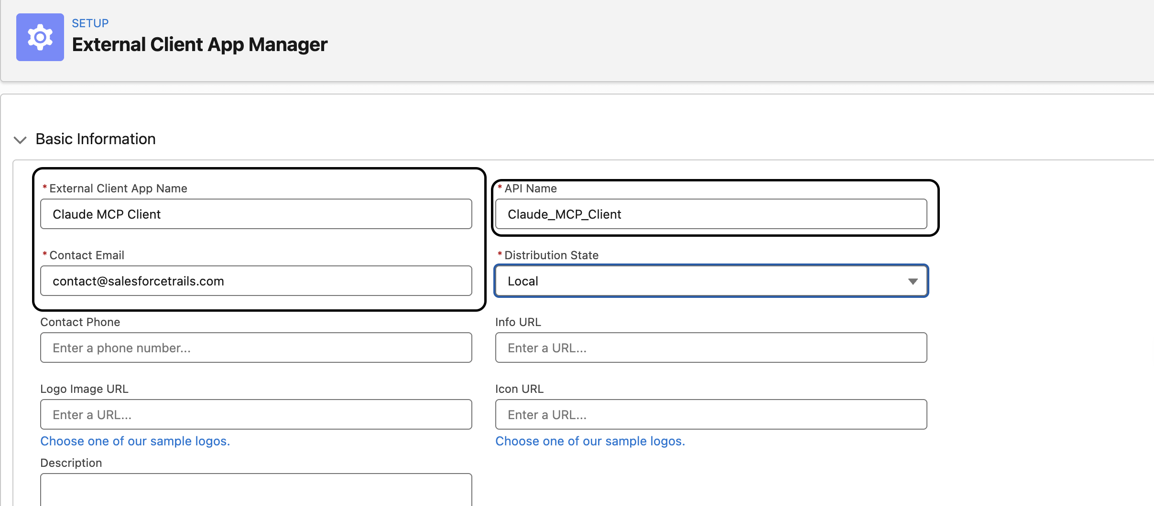The width and height of the screenshot is (1154, 506).
Task: Click the Logo Image URL label
Action: (85, 389)
